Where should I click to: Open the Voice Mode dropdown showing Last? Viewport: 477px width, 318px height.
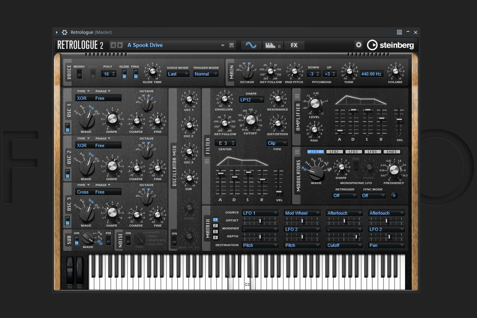coord(178,74)
